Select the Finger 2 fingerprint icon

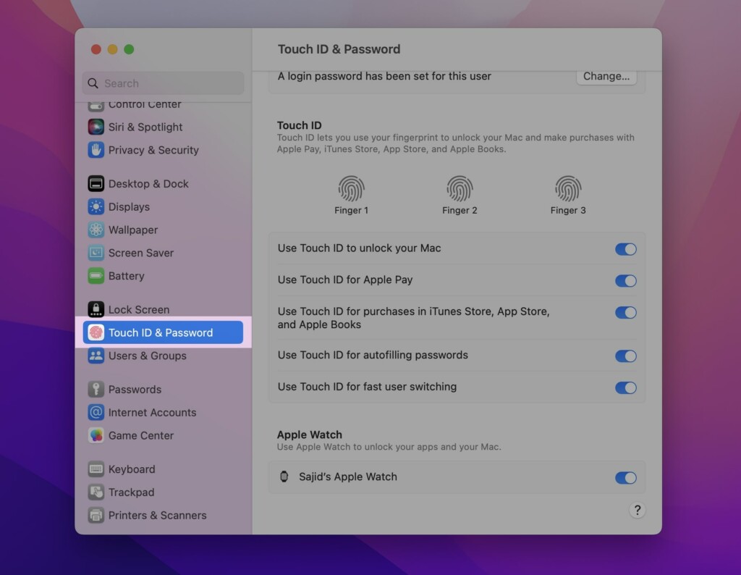coord(460,189)
